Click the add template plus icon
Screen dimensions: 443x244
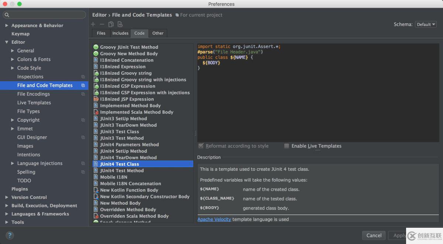[x=93, y=24]
